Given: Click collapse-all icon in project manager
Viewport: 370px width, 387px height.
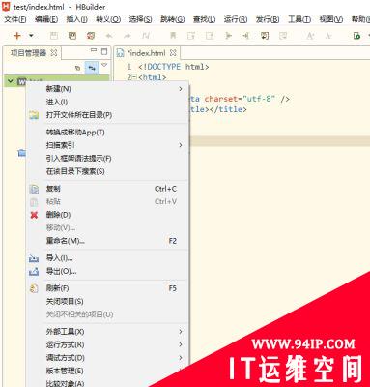Looking at the screenshot, I should (77, 68).
